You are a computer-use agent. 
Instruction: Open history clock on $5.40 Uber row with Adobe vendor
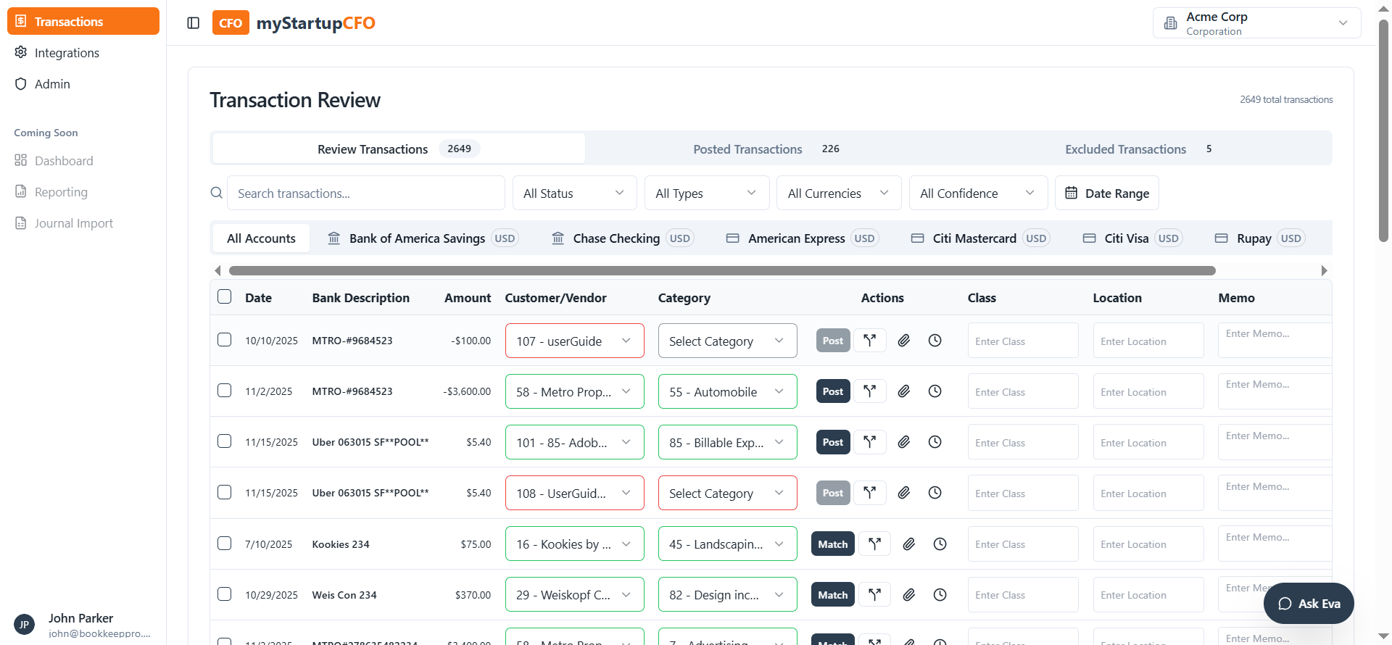click(x=935, y=442)
